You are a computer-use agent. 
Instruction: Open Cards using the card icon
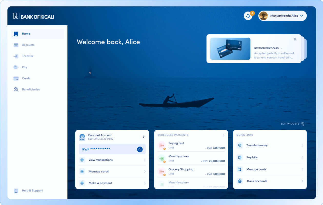tap(16, 78)
